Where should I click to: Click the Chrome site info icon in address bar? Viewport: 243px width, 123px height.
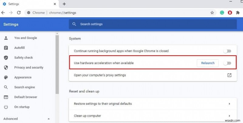[x=29, y=13]
